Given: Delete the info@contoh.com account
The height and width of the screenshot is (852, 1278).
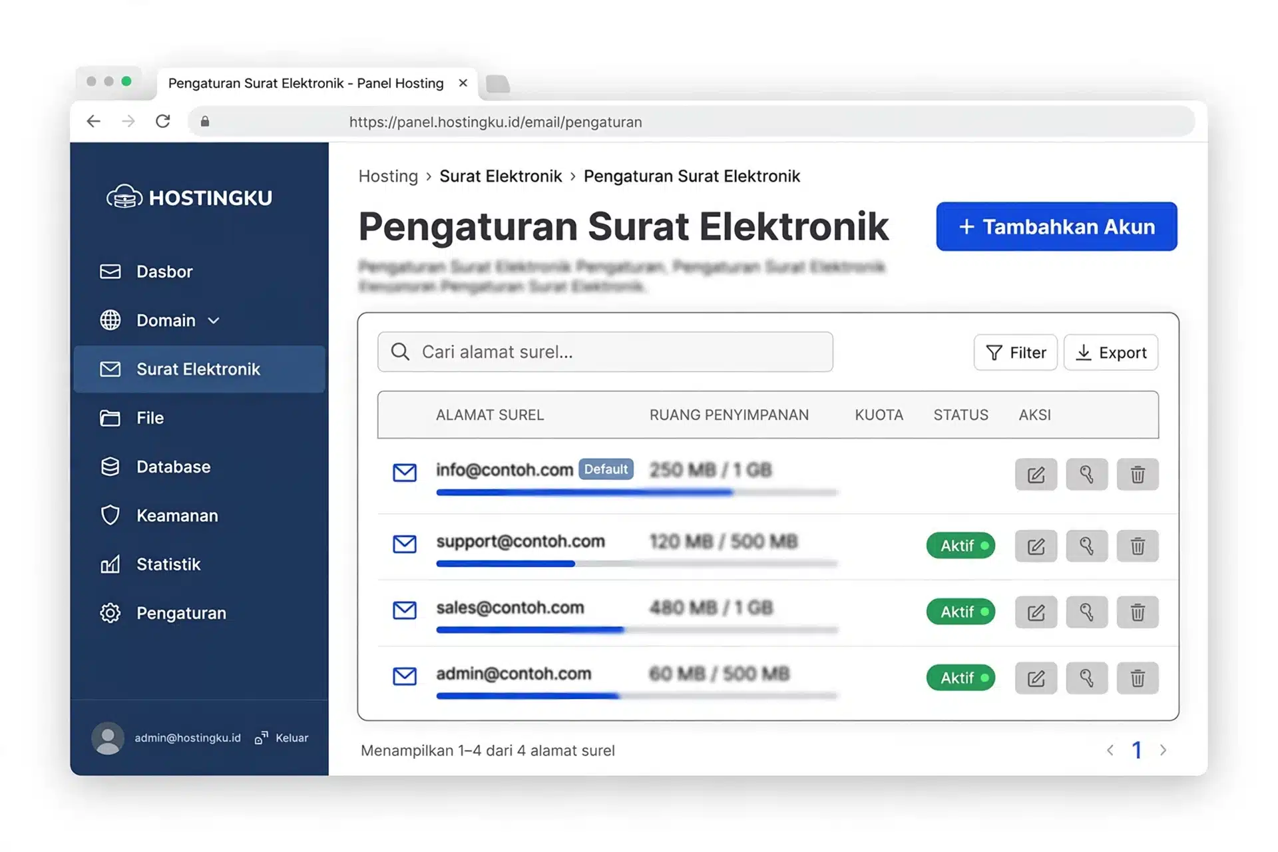Looking at the screenshot, I should (1138, 475).
